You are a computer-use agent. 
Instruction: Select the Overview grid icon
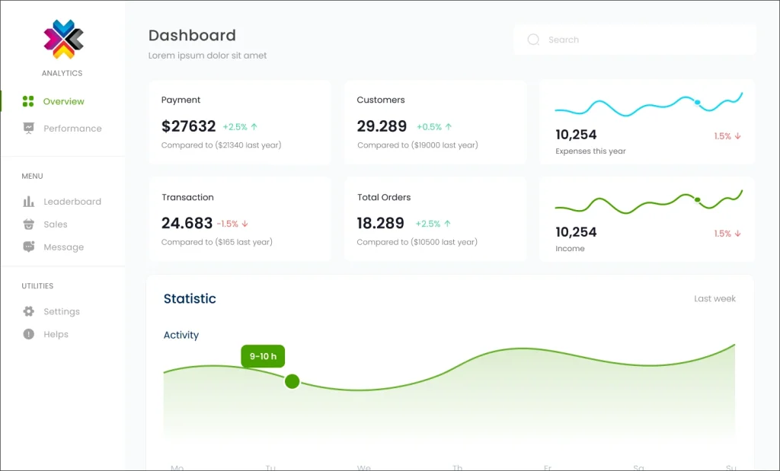pos(28,101)
